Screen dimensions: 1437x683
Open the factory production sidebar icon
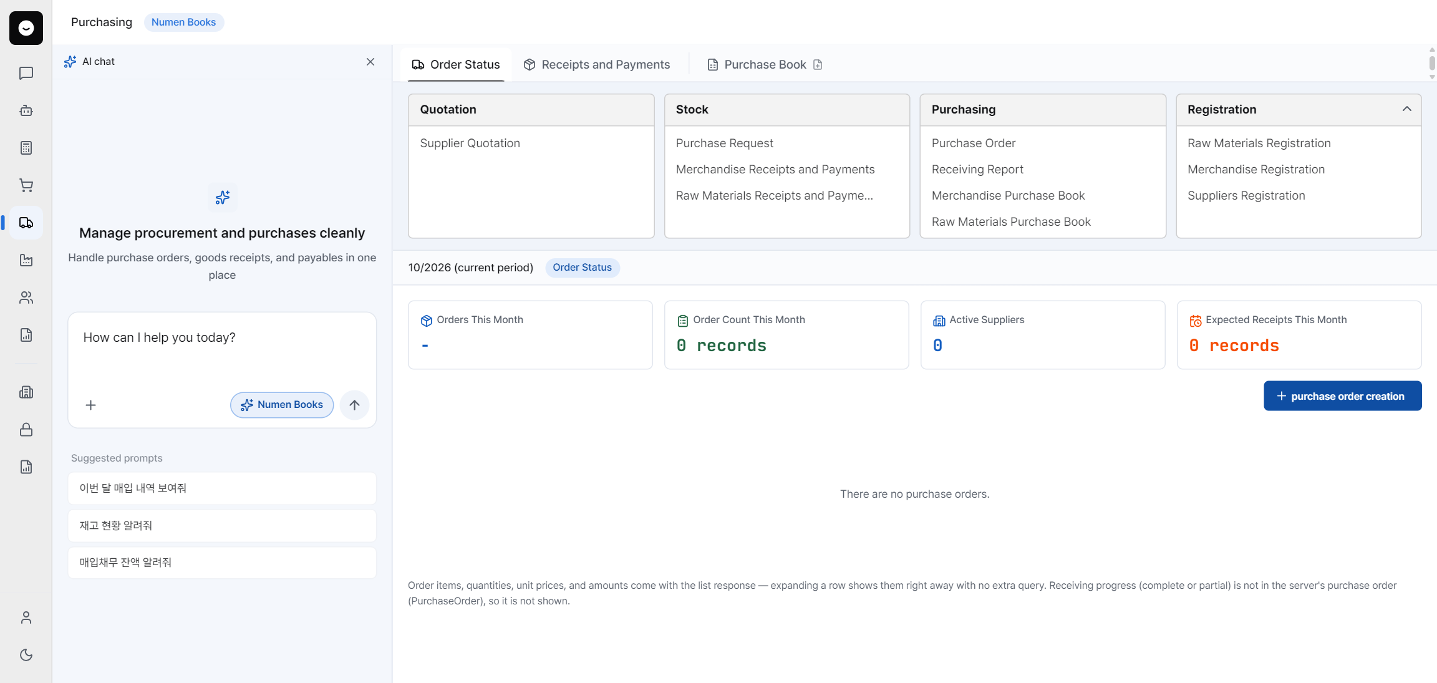[x=26, y=260]
